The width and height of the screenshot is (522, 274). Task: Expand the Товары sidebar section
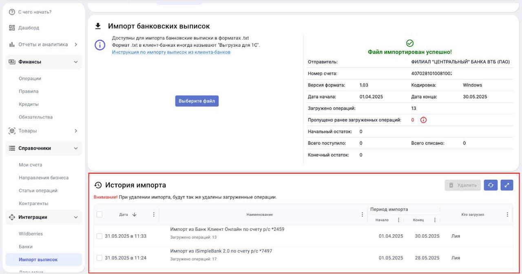[76, 131]
